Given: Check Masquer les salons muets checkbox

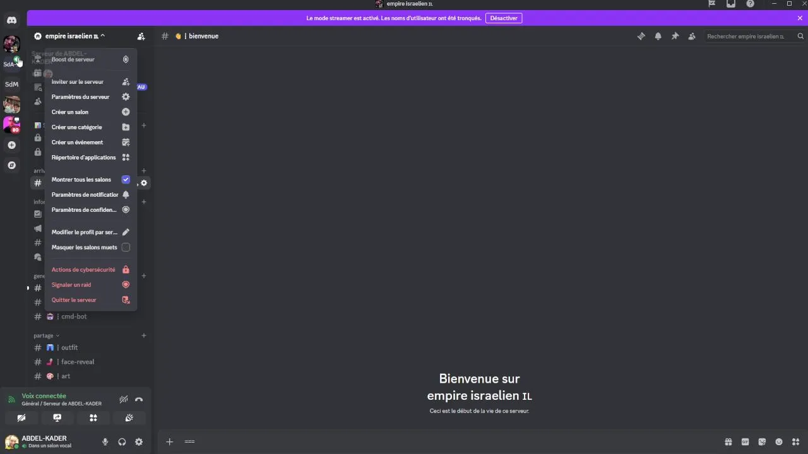Looking at the screenshot, I should [x=126, y=247].
